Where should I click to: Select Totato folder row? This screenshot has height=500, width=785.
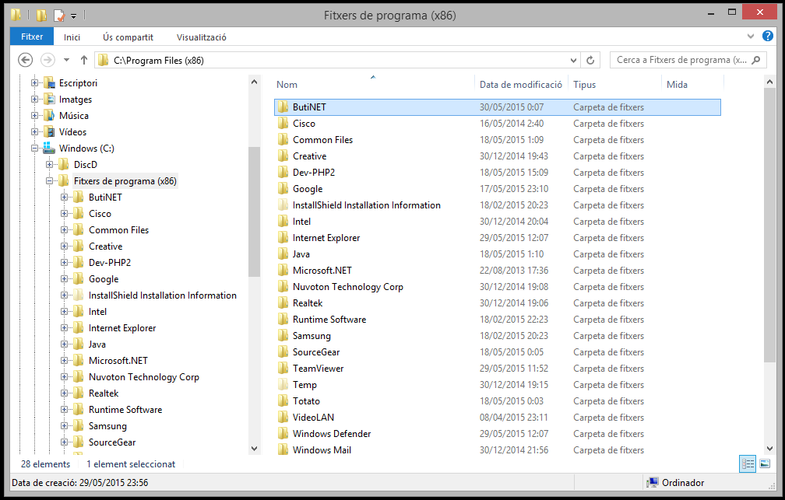pos(498,401)
